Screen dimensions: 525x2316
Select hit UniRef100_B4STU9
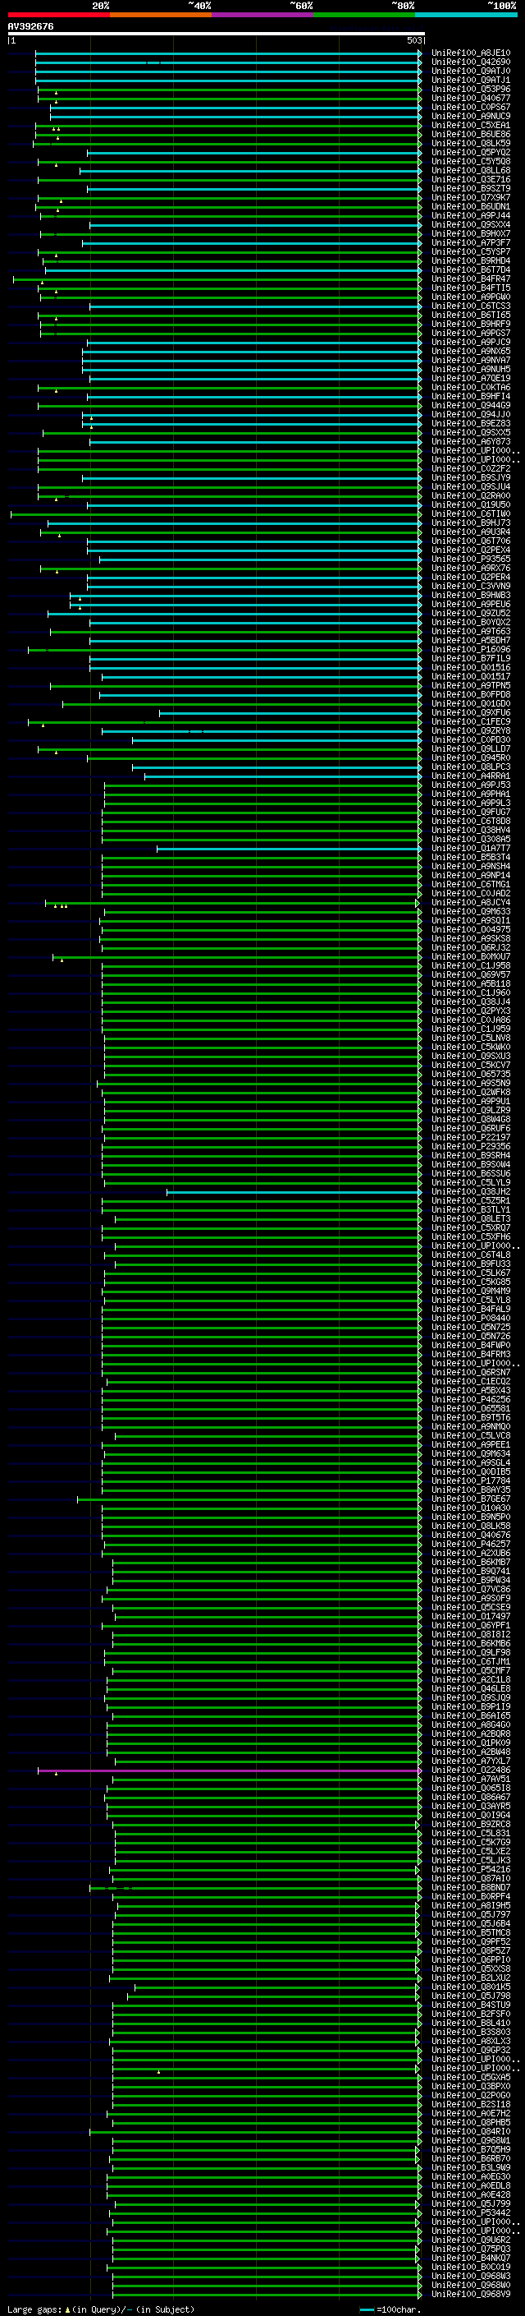coord(471,2005)
